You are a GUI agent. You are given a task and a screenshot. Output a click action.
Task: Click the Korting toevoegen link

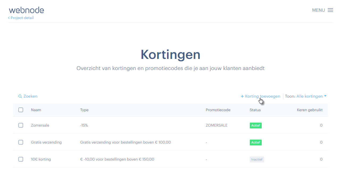click(x=262, y=96)
